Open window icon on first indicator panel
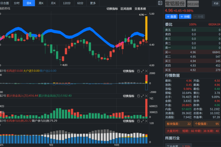This screenshot has width=221, height=147. (138, 71)
